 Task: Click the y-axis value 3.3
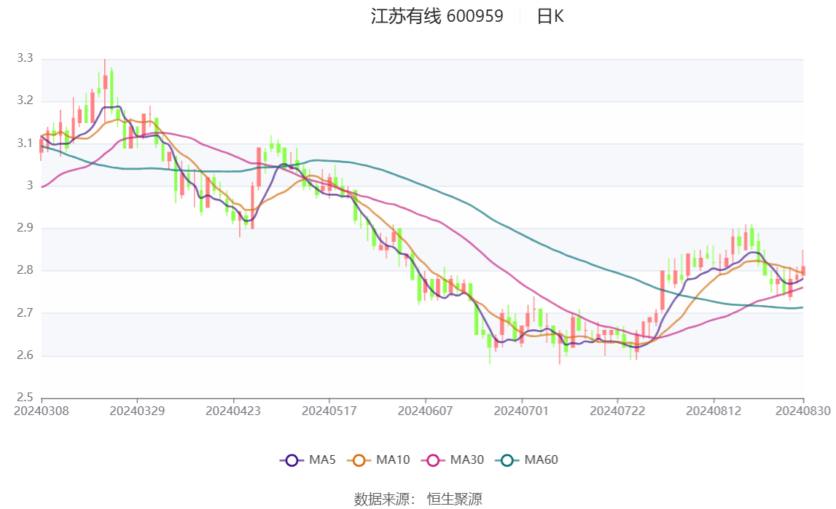point(25,58)
